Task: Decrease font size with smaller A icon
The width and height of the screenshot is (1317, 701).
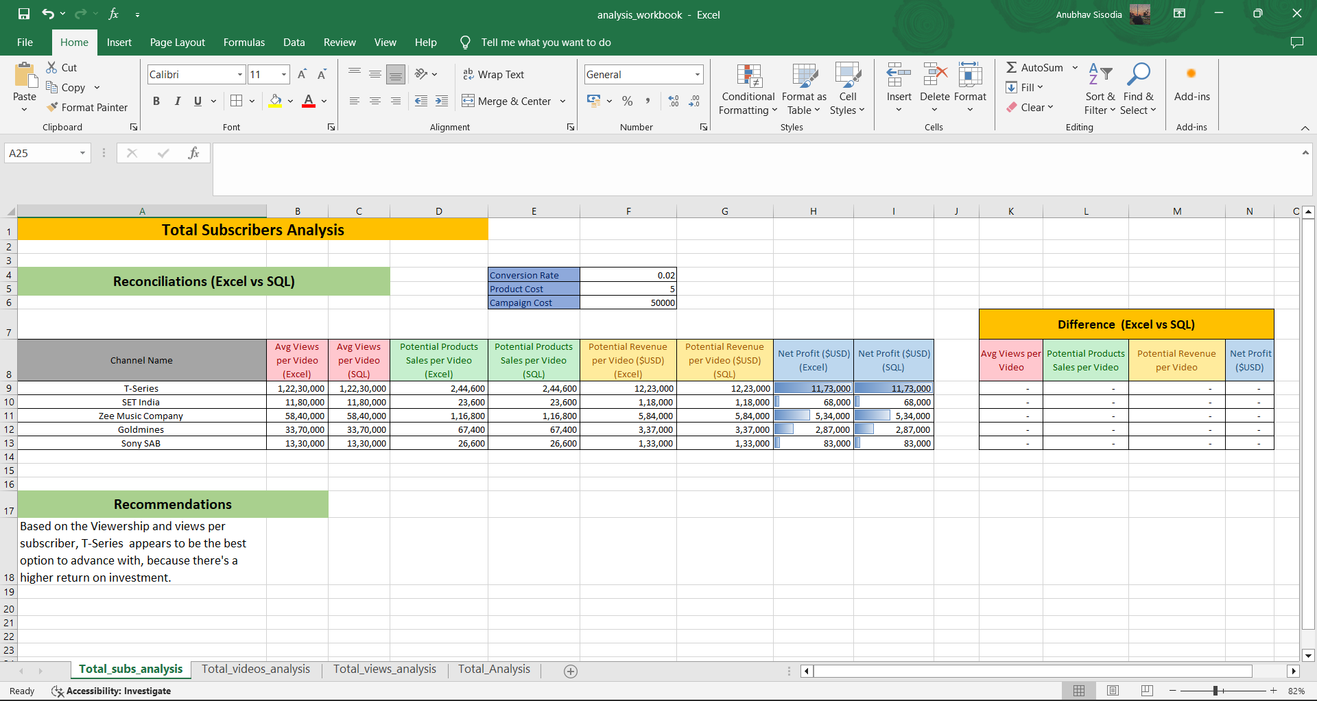Action: tap(322, 74)
